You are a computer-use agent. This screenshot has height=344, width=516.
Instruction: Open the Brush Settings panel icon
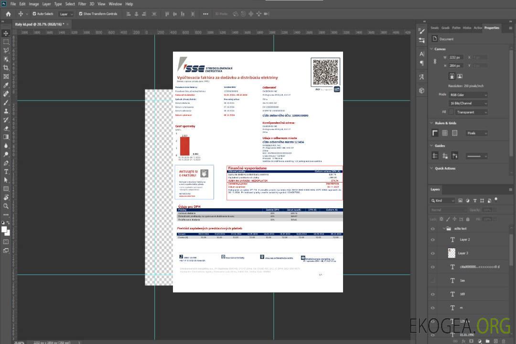(422, 31)
